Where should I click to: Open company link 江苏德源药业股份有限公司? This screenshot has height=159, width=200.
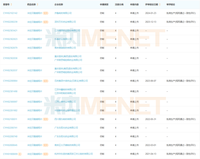pyautogui.click(x=67, y=30)
